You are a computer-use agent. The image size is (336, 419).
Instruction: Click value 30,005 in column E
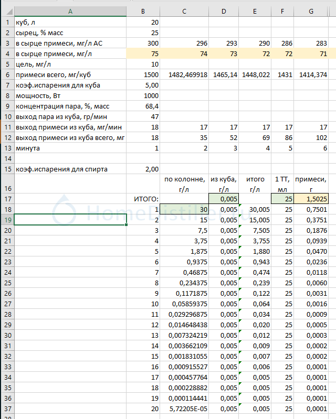coord(255,209)
